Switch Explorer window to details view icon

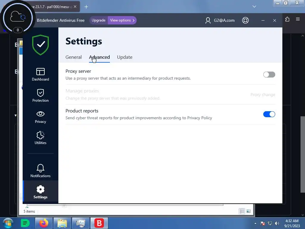click(x=242, y=211)
